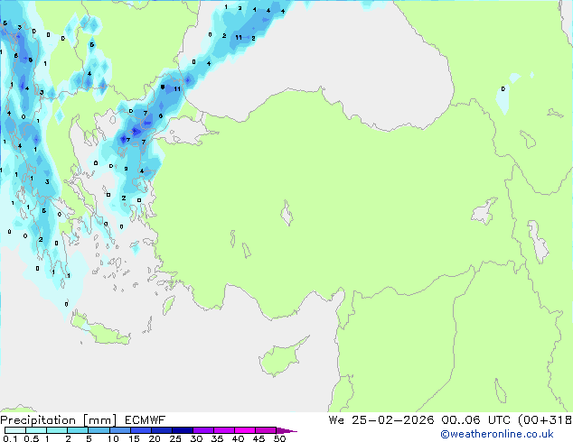This screenshot has width=573, height=442.
Task: Click the 'Precipitation' title text
Action: [x=38, y=420]
